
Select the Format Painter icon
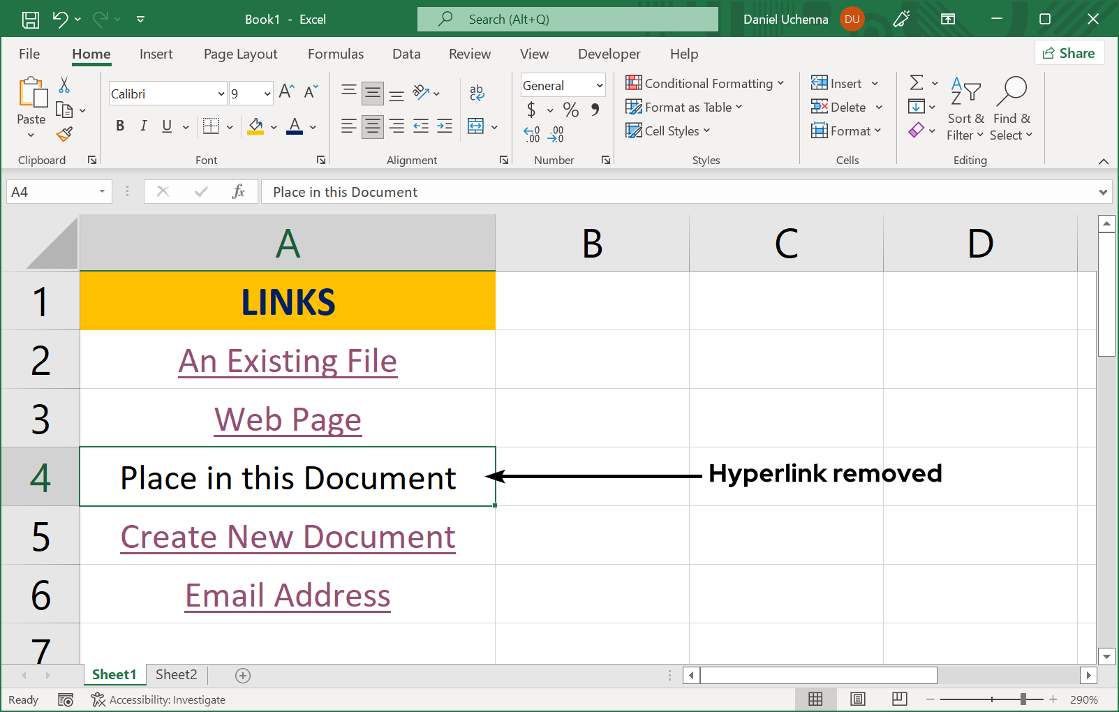(x=65, y=134)
